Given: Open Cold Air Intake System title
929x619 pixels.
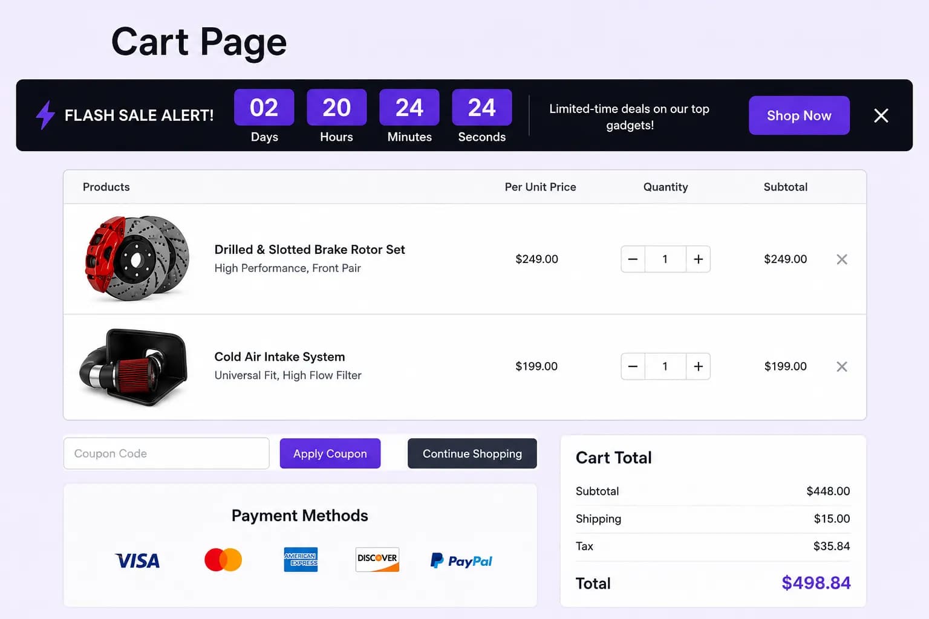Looking at the screenshot, I should tap(279, 357).
